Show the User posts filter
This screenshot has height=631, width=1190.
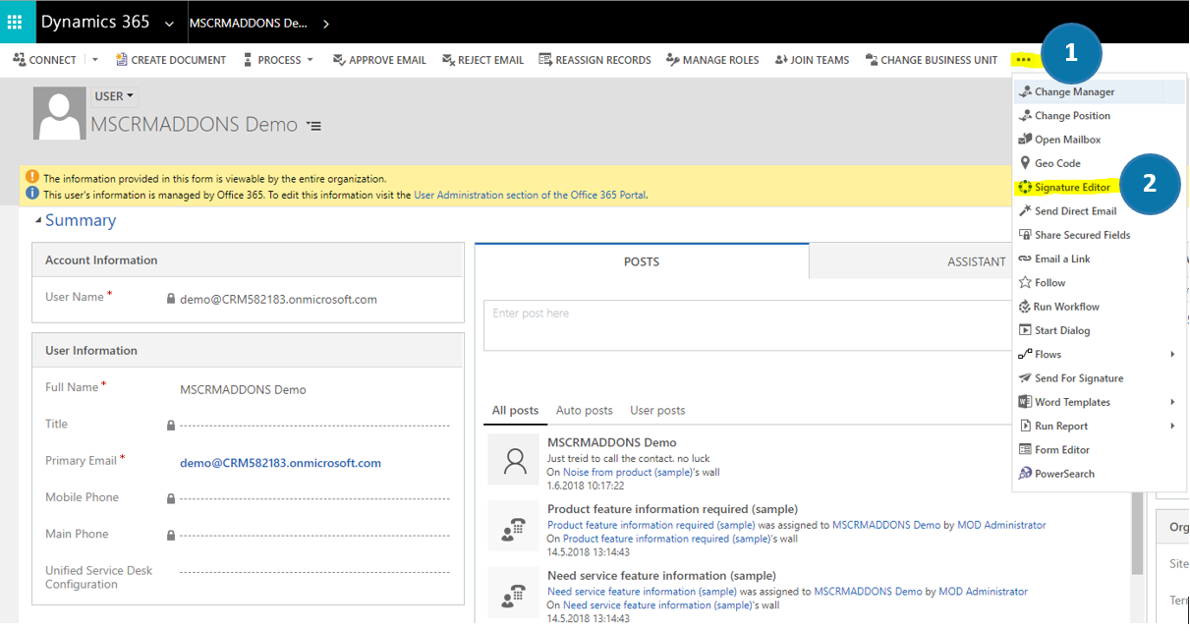(x=657, y=411)
